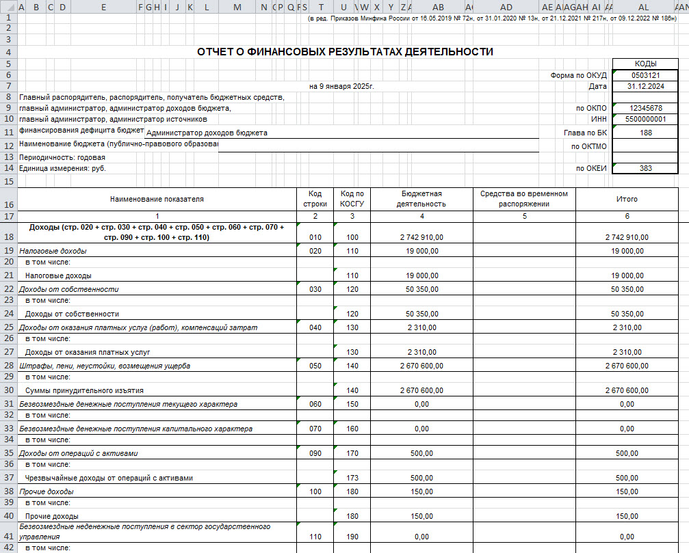This screenshot has height=553, width=689.
Task: Select КОСГУ code 173 cell
Action: pyautogui.click(x=352, y=478)
